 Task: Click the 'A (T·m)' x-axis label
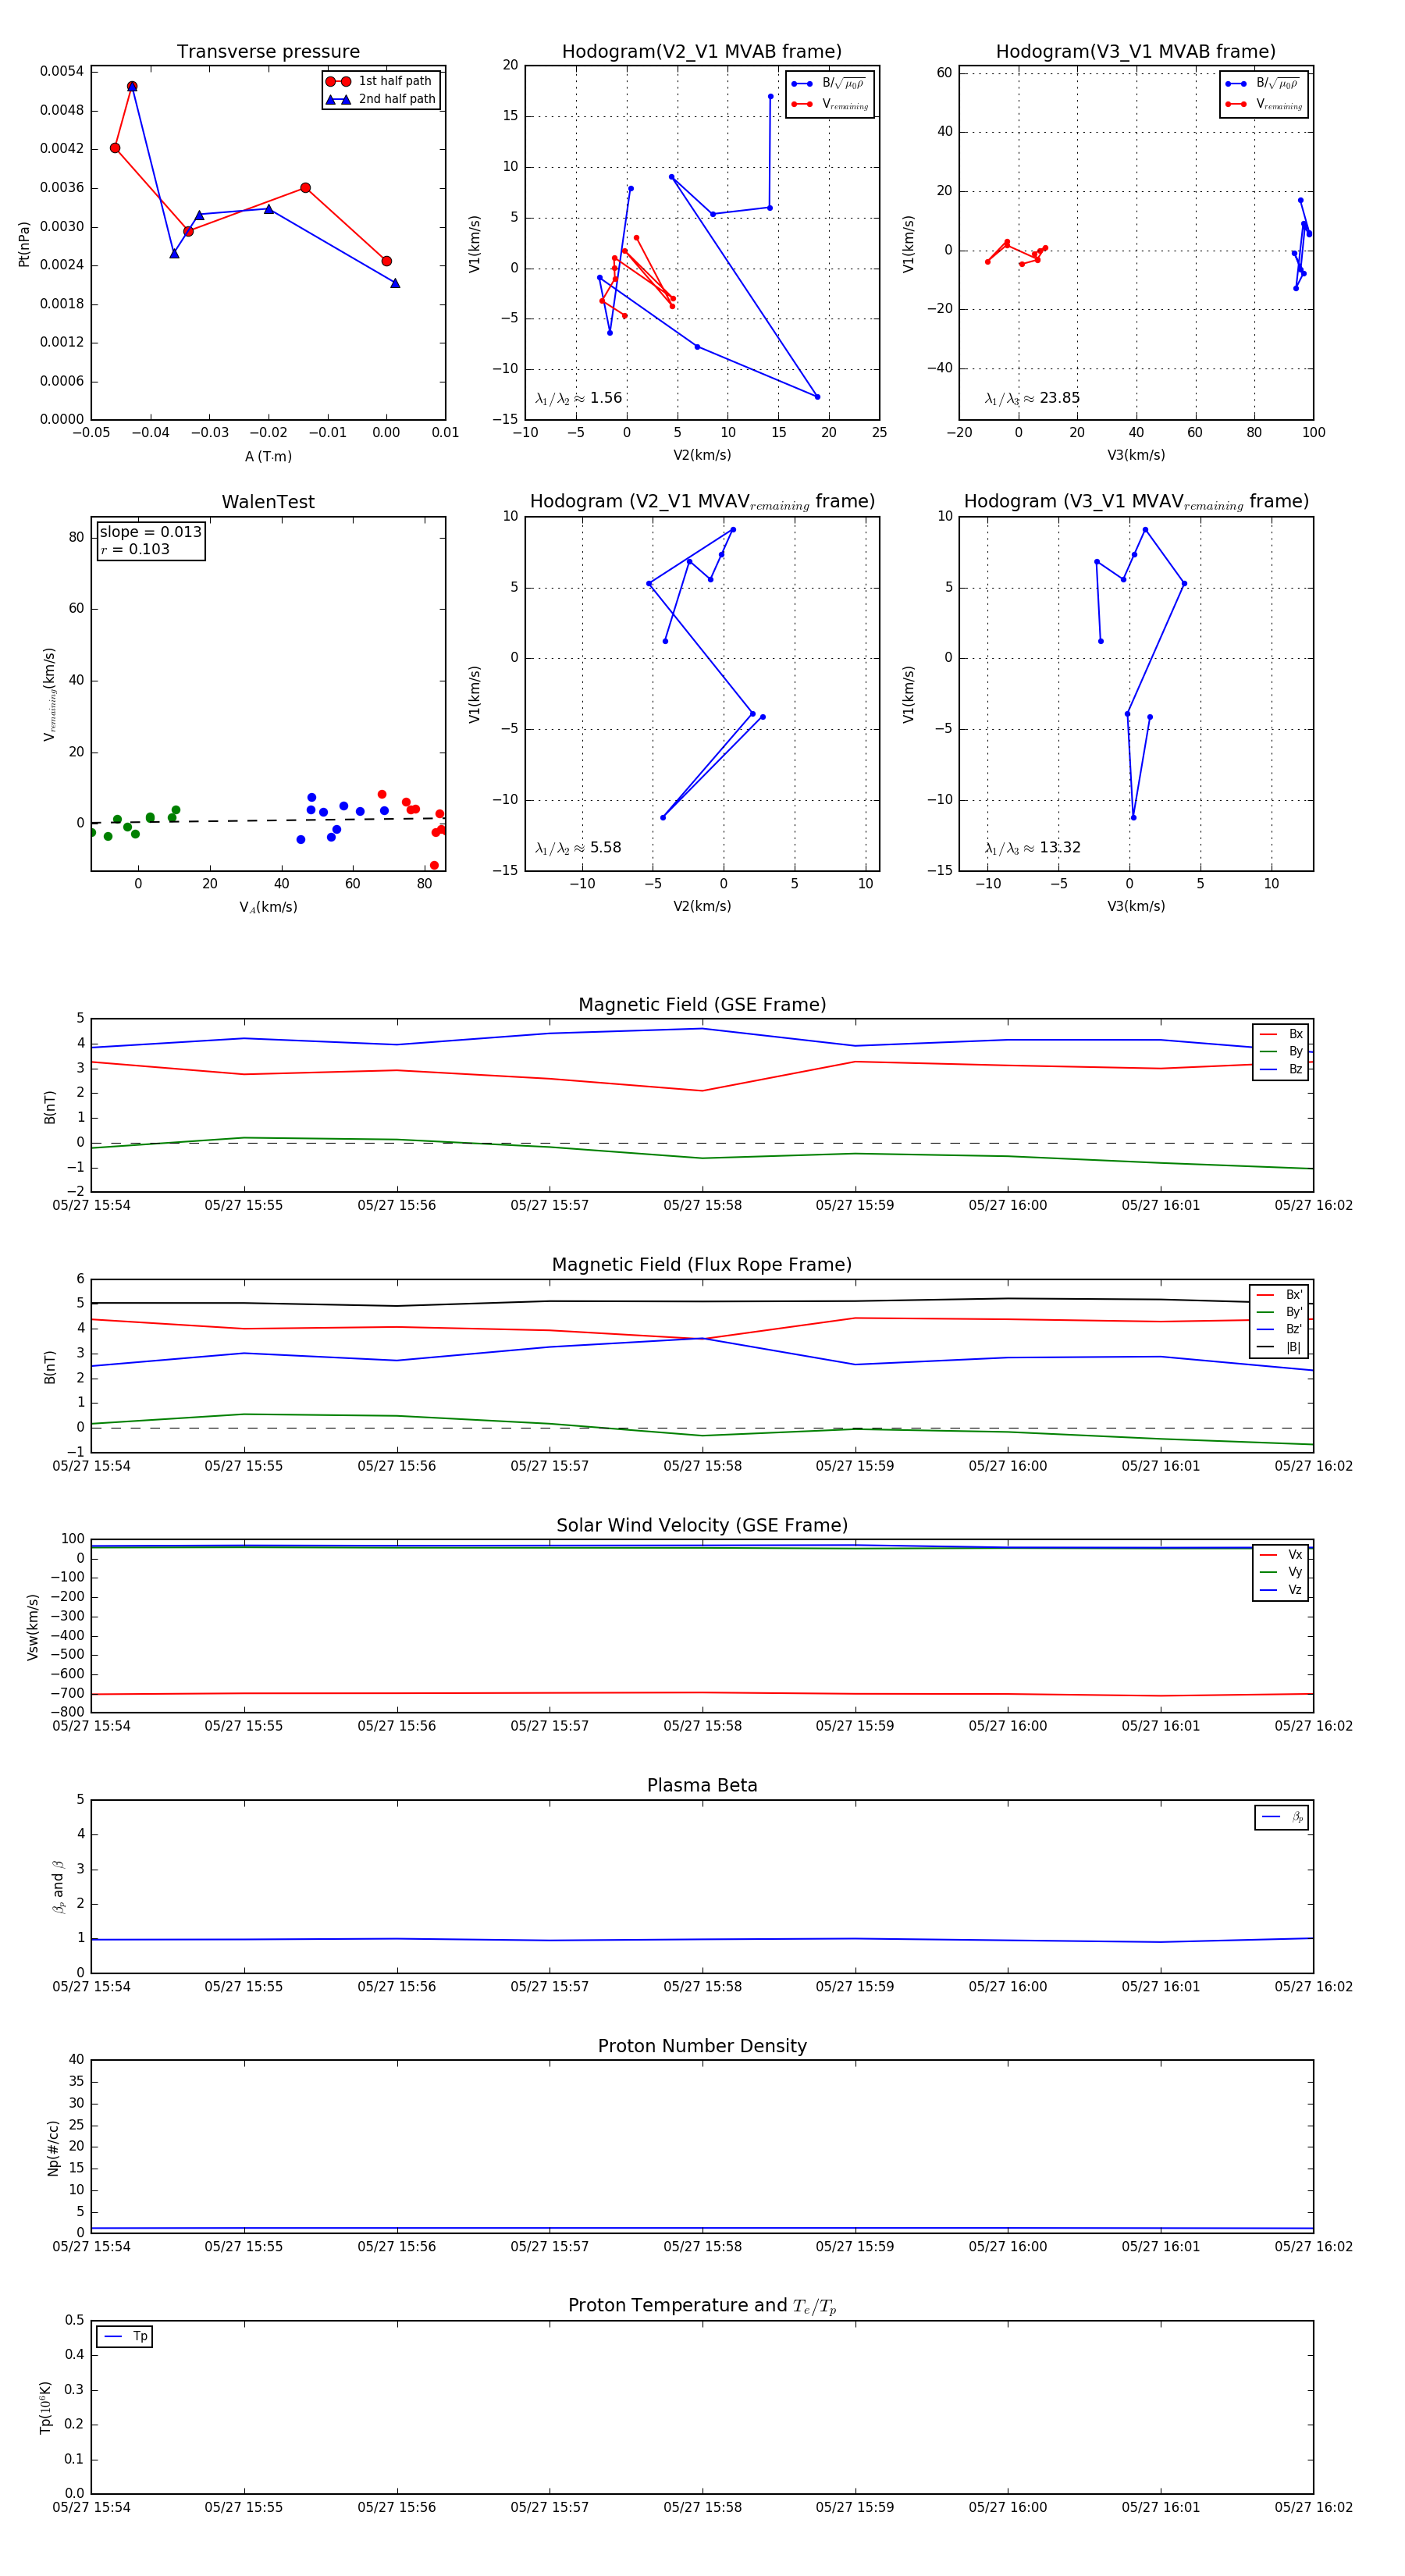tap(268, 456)
